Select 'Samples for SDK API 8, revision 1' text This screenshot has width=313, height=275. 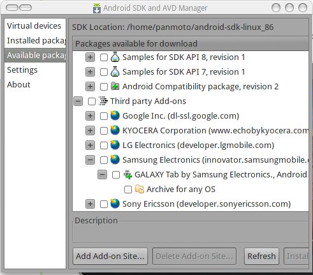pos(184,57)
